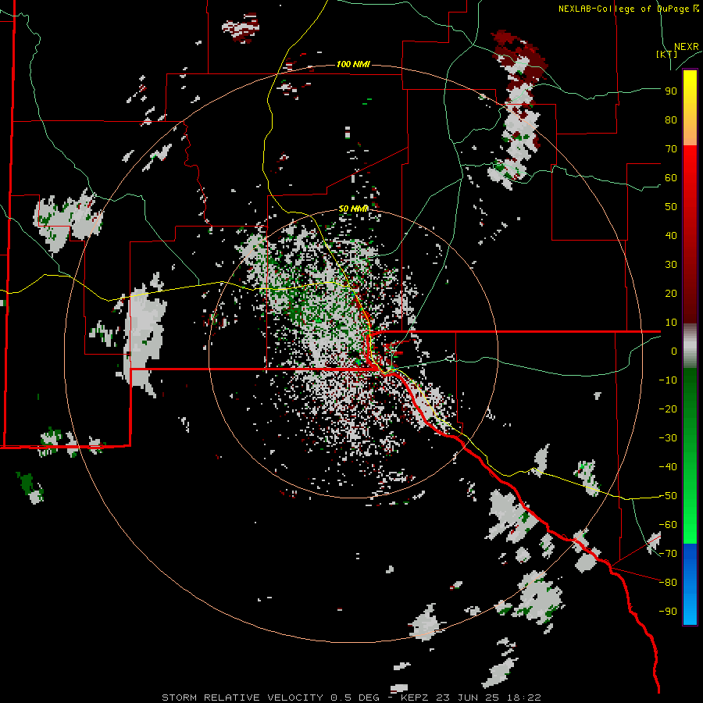Image resolution: width=703 pixels, height=703 pixels.
Task: Click the positive 10 scale value
Action: pyautogui.click(x=671, y=323)
